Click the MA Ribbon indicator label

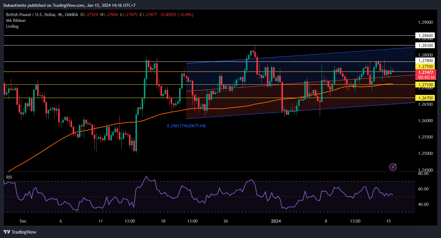tap(16, 20)
